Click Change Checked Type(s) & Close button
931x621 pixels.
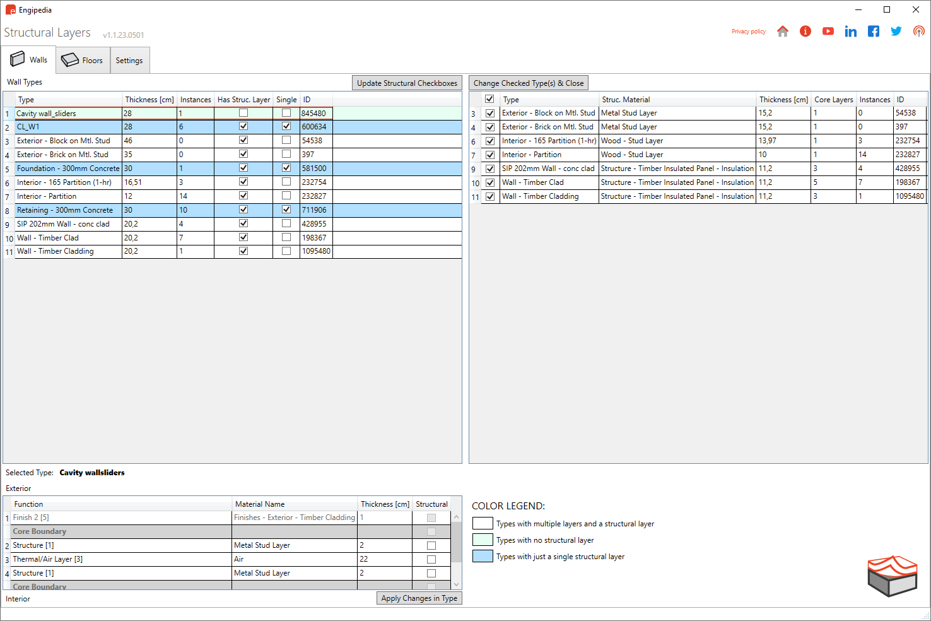[x=529, y=83]
